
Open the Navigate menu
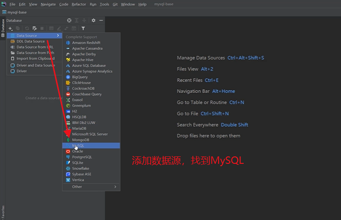[x=48, y=4]
